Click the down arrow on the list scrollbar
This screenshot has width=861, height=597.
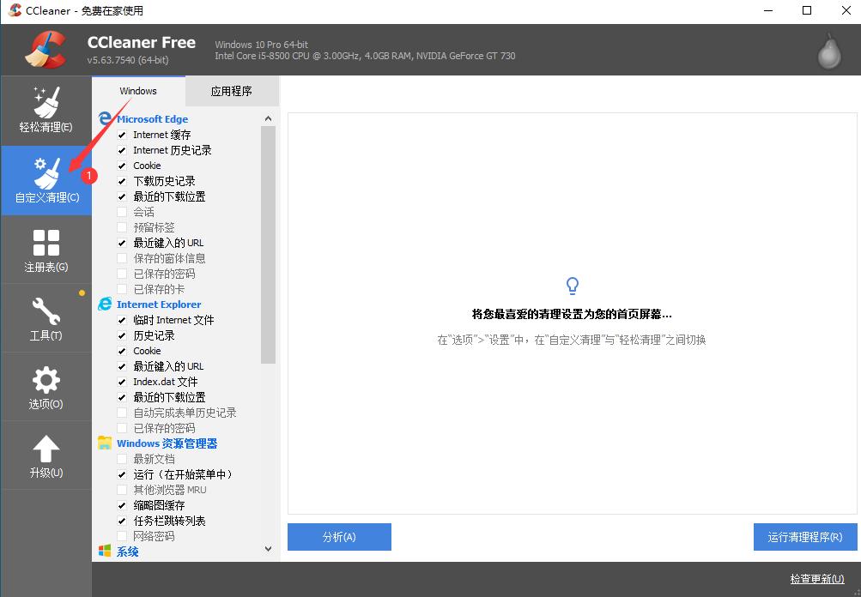pos(267,549)
